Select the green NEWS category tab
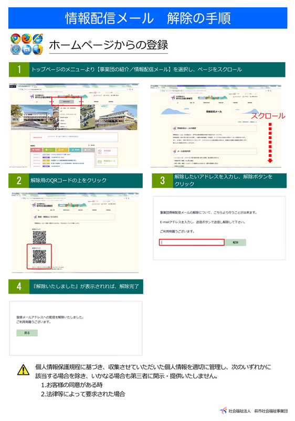This screenshot has width=295, height=421. point(49,150)
